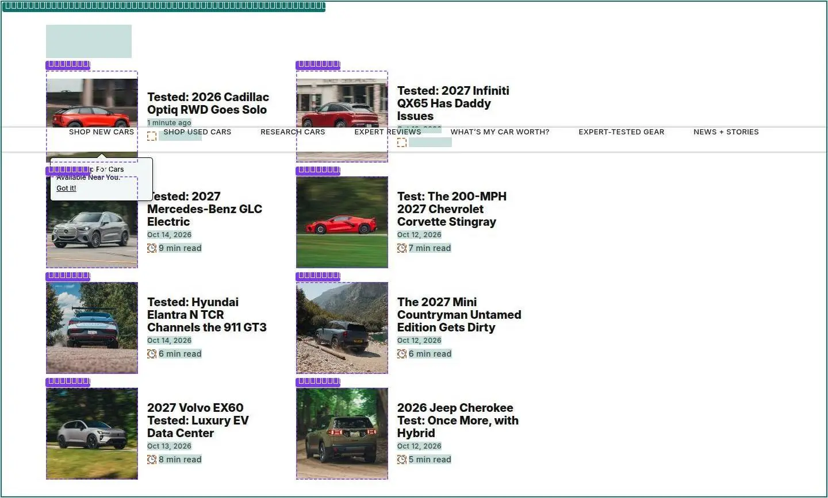828x498 pixels.
Task: Click the red Infiniti QX65 thumbnail
Action: [x=342, y=103]
